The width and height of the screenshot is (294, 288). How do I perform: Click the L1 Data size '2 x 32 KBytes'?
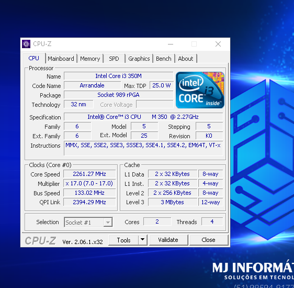click(x=172, y=174)
